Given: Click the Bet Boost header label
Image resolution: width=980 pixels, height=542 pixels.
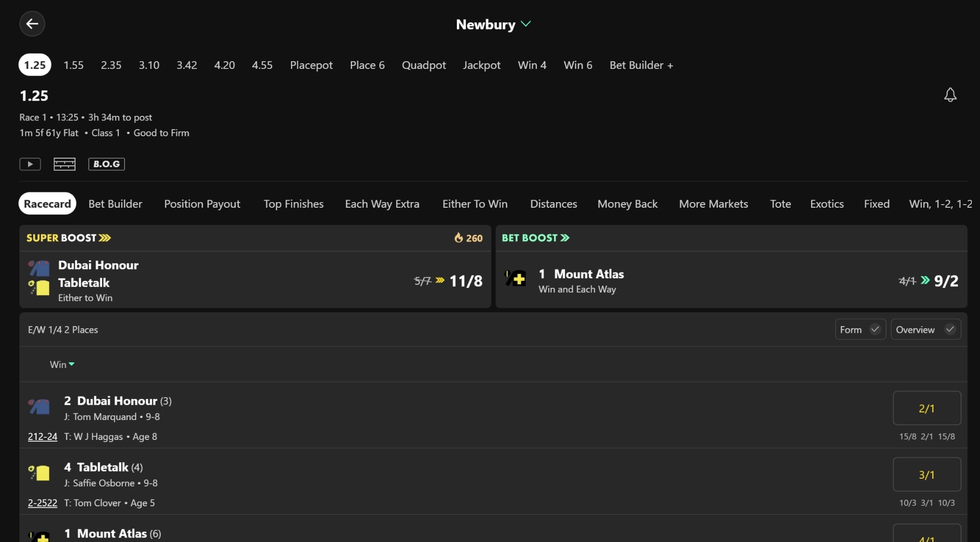Looking at the screenshot, I should coord(535,238).
